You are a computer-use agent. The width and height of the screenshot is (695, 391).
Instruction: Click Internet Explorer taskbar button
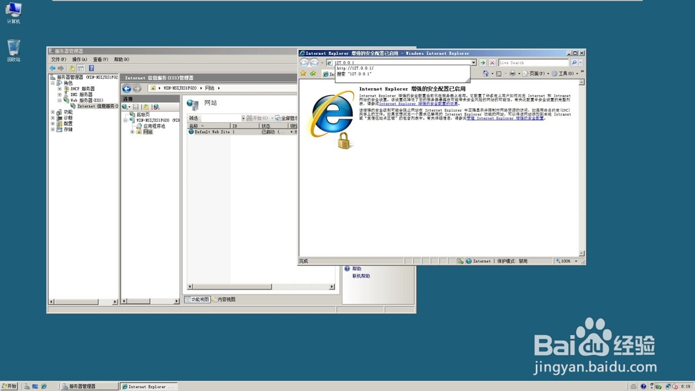149,387
